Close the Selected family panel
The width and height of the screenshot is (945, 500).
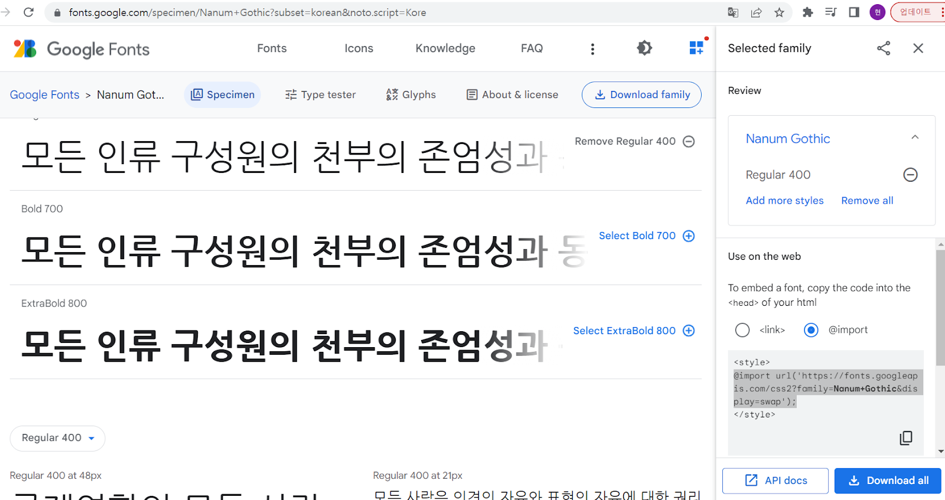pos(918,48)
